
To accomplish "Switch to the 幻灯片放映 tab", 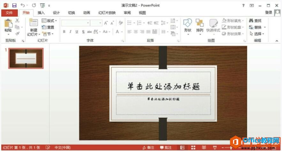I will click(107, 13).
